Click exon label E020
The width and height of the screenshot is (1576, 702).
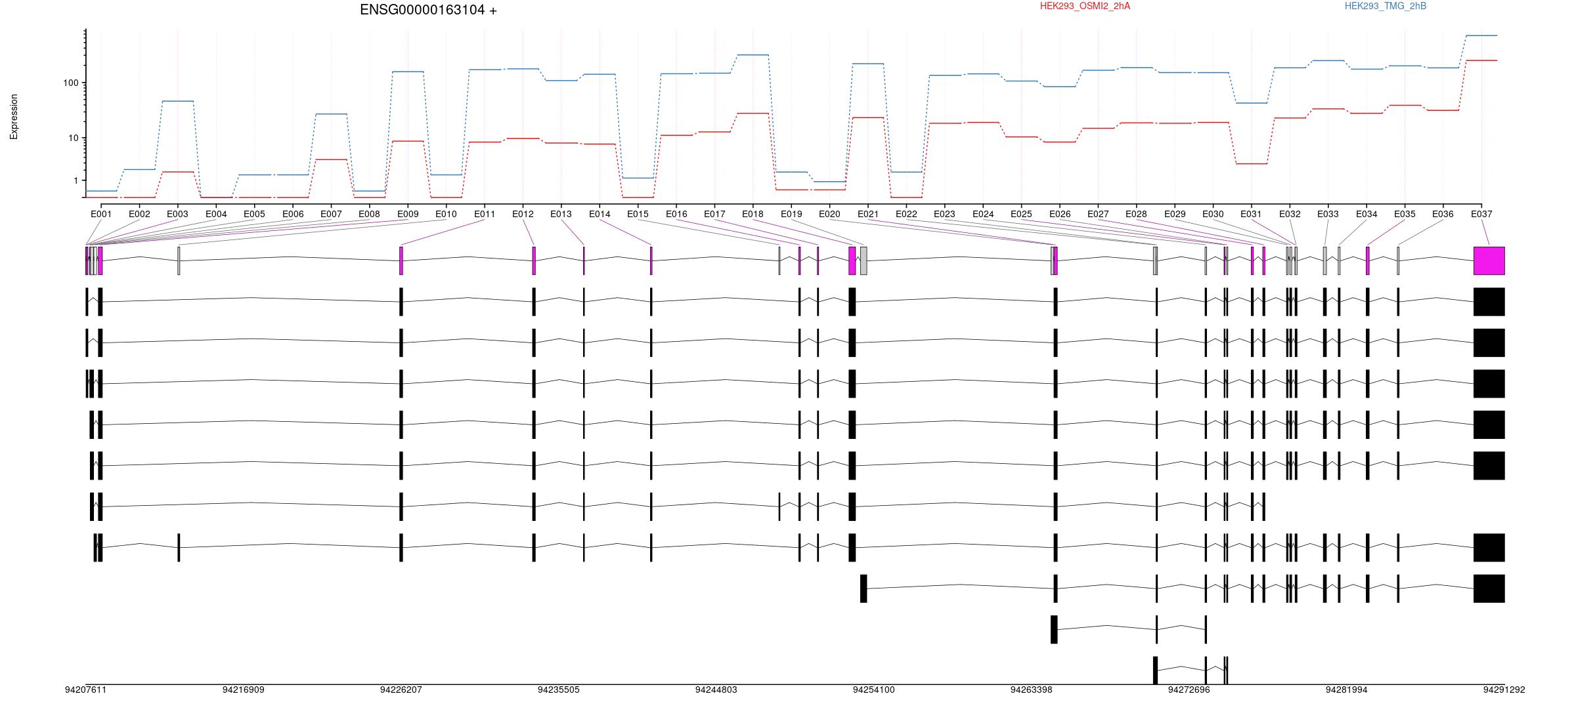click(829, 214)
